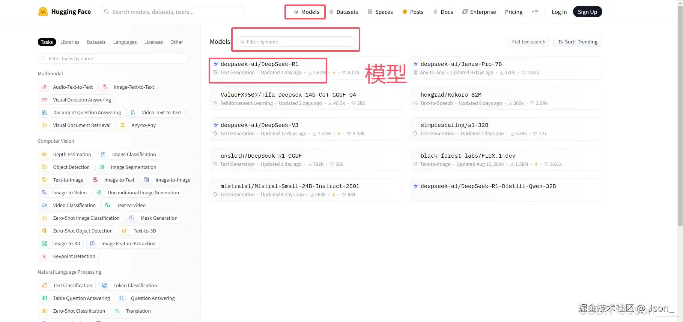Screen dimensions: 683x322
Task: Select the Mask Generation task icon
Action: (x=132, y=218)
